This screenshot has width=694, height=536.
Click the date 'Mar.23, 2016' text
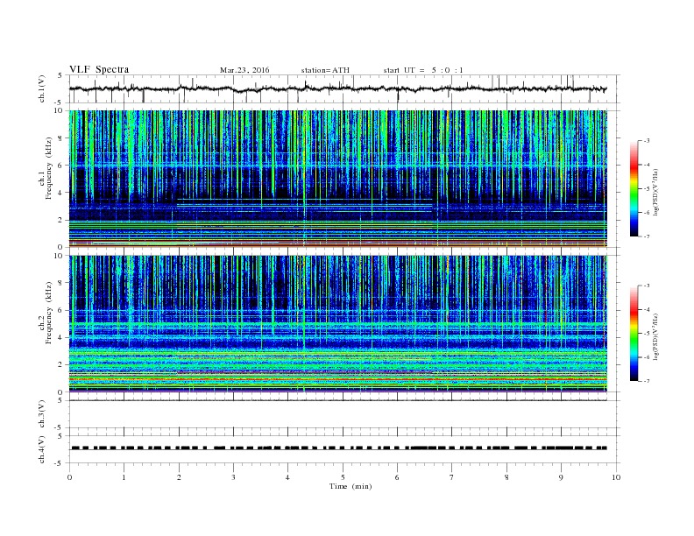point(244,70)
